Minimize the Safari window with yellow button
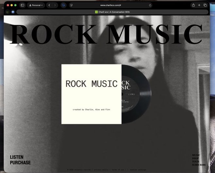Screen dimensions: 215x173 (12, 5)
